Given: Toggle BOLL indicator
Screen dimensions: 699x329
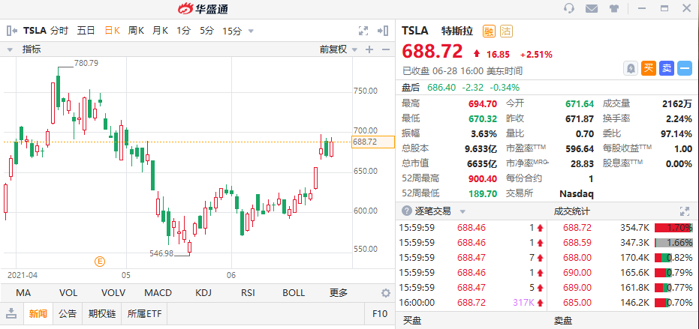Looking at the screenshot, I should pos(294,293).
